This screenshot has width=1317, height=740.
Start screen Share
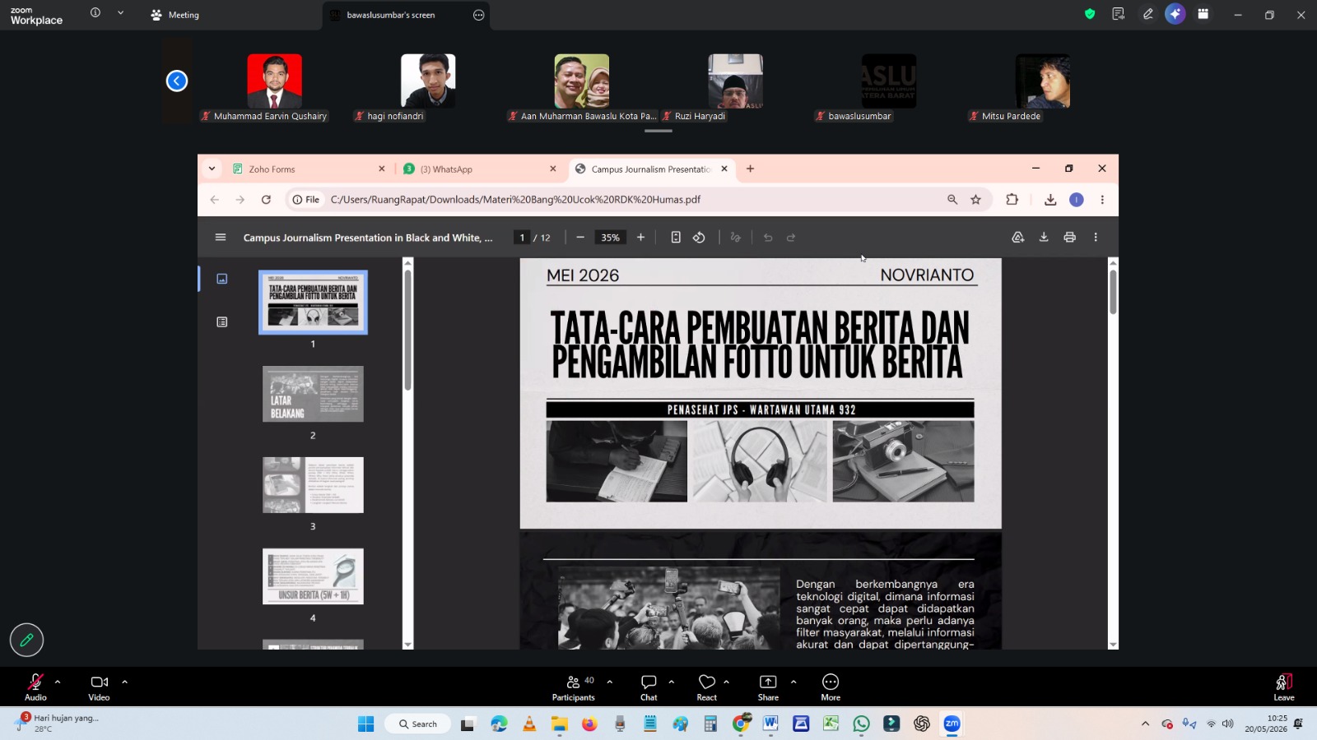click(x=768, y=687)
